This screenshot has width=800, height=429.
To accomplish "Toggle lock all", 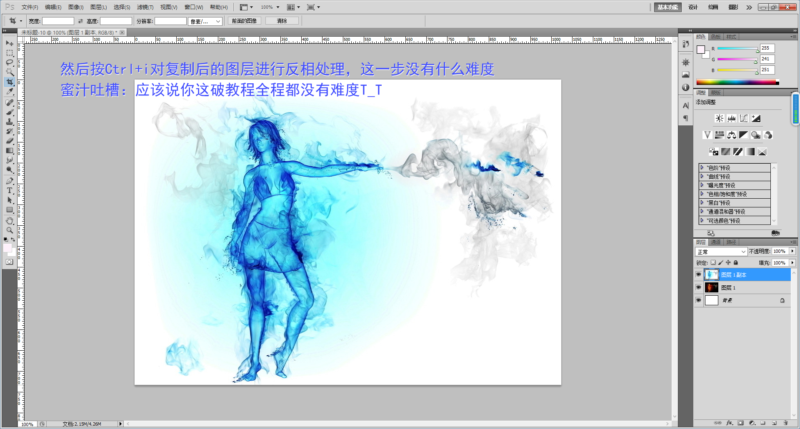I will pyautogui.click(x=736, y=262).
